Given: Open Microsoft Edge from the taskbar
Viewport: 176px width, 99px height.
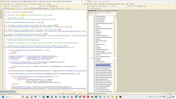Looking at the screenshot, I should [x=44, y=97].
